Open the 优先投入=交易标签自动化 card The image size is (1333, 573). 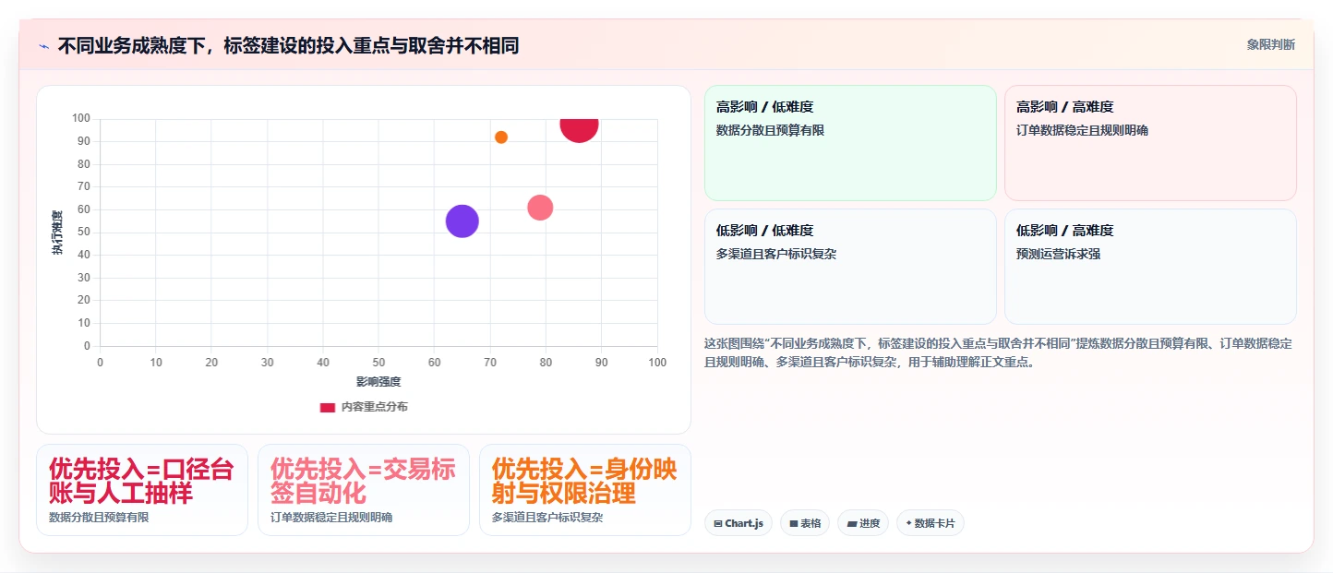(364, 490)
